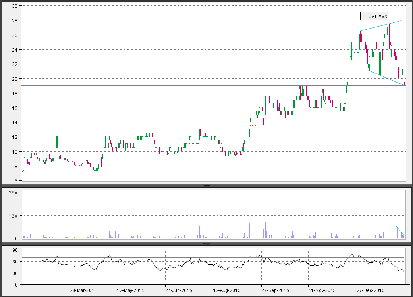Select the 27-Dec-2015 date label
This screenshot has width=413, height=297.
370,290
